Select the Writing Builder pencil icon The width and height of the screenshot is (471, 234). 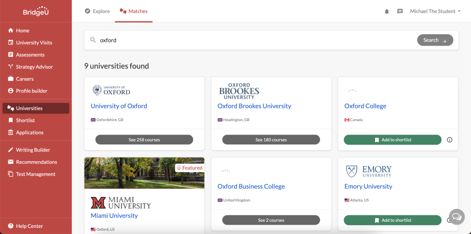pos(11,150)
